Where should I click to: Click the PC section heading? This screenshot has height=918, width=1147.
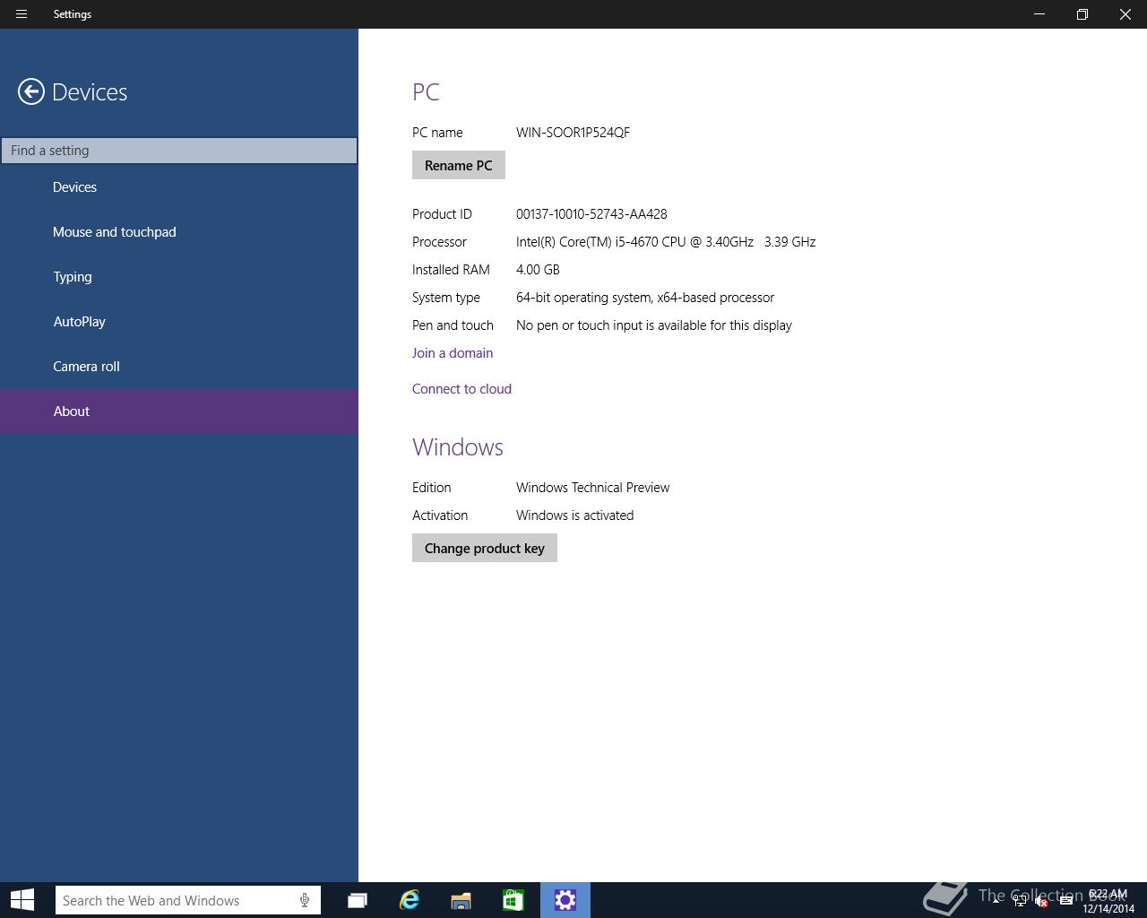coord(426,91)
